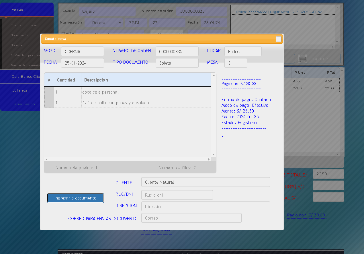This screenshot has width=364, height=254.
Task: Click the items table scroll-up arrow
Action: pos(214,75)
